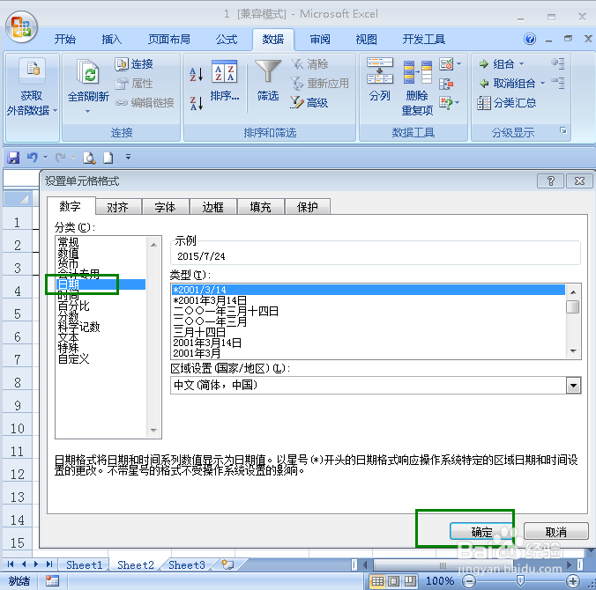
Task: Click Ungroup (取消组合) command
Action: pyautogui.click(x=507, y=83)
